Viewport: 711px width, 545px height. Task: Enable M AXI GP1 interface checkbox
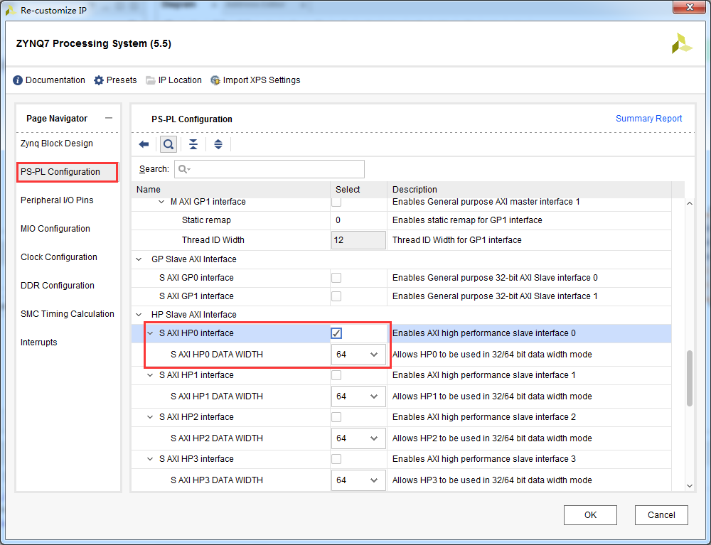pos(336,202)
